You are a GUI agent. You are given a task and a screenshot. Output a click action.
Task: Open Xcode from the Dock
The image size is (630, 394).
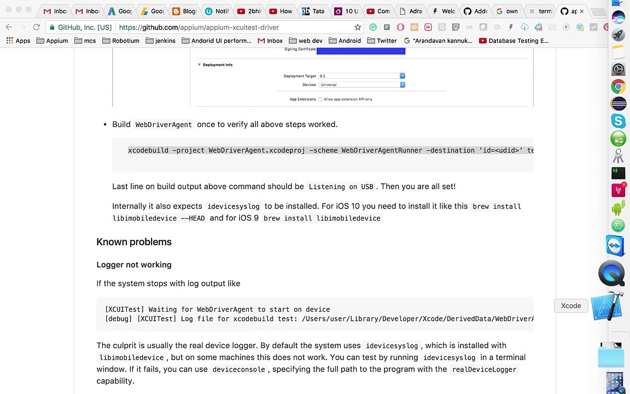point(608,307)
